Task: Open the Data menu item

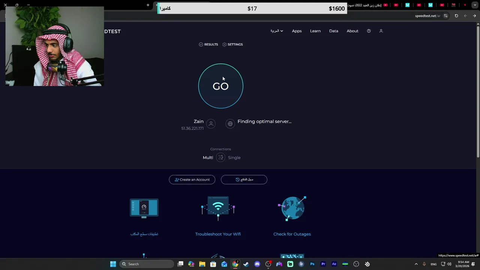Action: click(334, 31)
